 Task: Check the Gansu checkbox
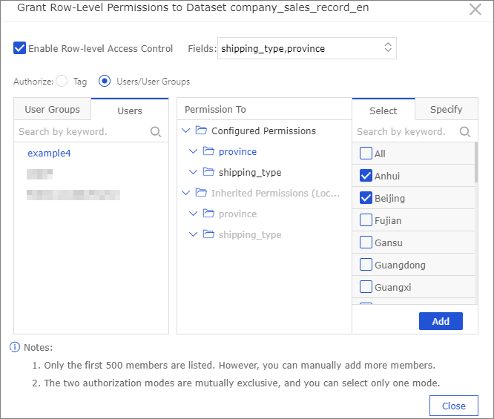point(366,243)
